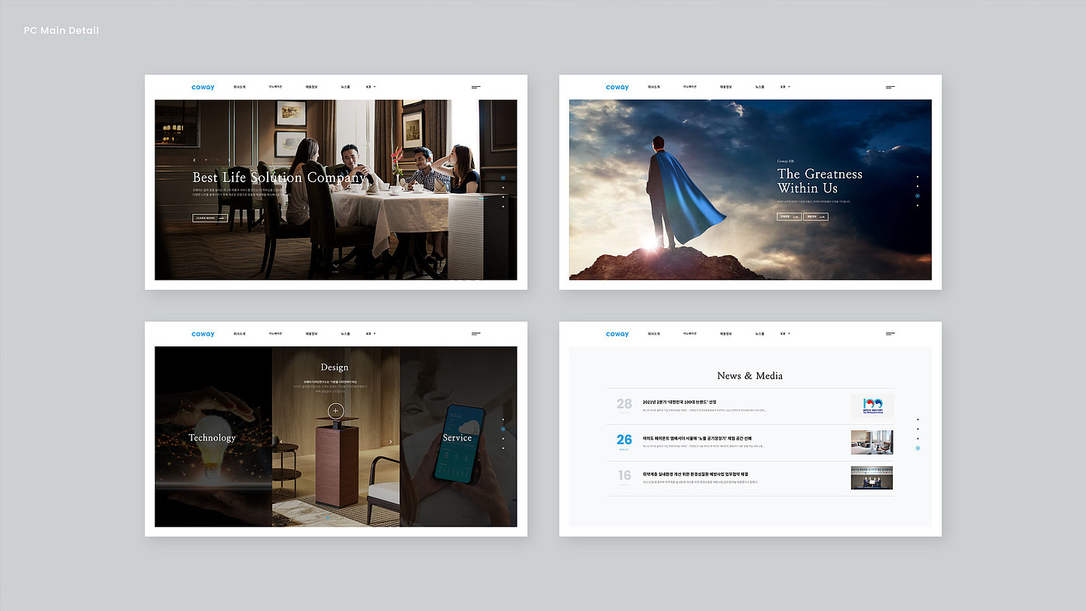This screenshot has height=611, width=1086.
Task: Open KR language dropdown in Greatness Within Us mockup
Action: coord(785,87)
